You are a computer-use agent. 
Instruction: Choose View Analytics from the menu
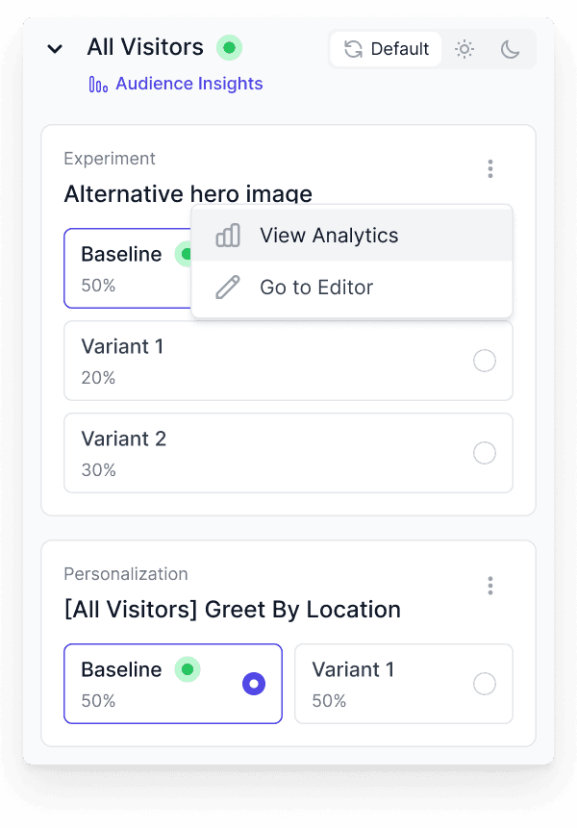pos(329,236)
